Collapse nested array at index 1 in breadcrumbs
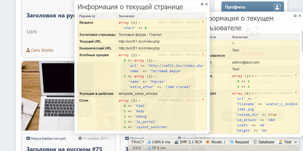This screenshot has width=303, height=151. click(155, 76)
